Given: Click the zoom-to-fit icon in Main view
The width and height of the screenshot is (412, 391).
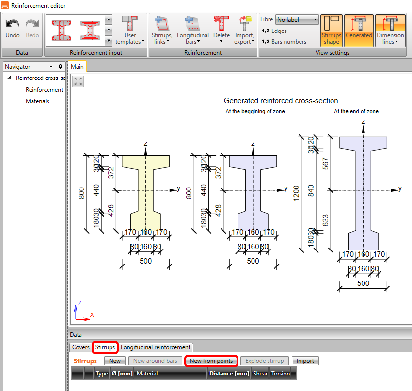Looking at the screenshot, I should point(78,81).
